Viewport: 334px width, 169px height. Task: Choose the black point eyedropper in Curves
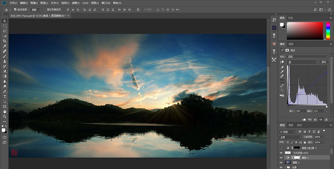click(x=282, y=68)
